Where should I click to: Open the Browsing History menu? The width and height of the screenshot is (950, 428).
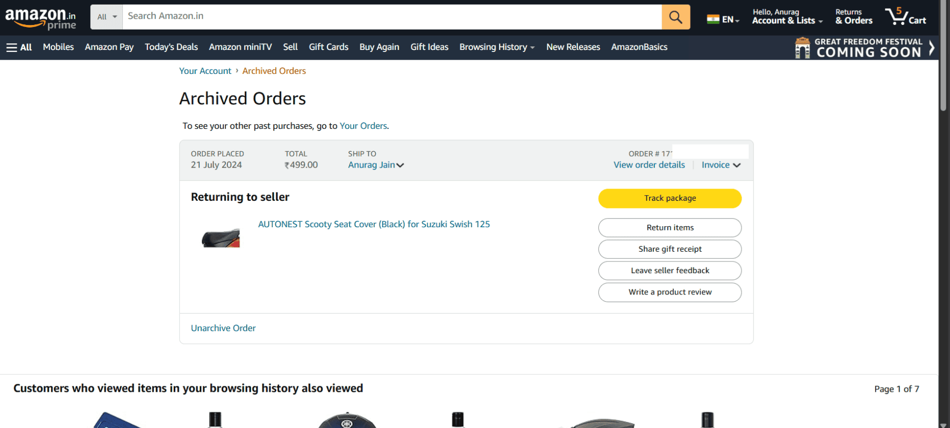click(x=496, y=47)
